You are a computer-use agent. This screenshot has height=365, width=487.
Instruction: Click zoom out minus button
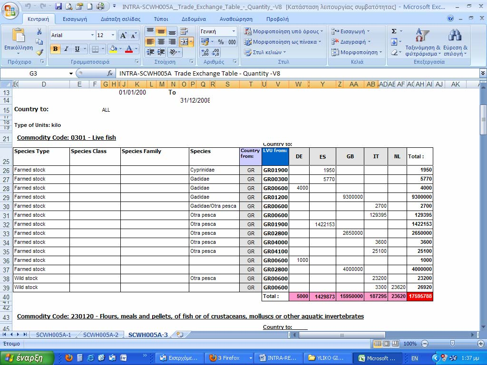tap(425, 344)
